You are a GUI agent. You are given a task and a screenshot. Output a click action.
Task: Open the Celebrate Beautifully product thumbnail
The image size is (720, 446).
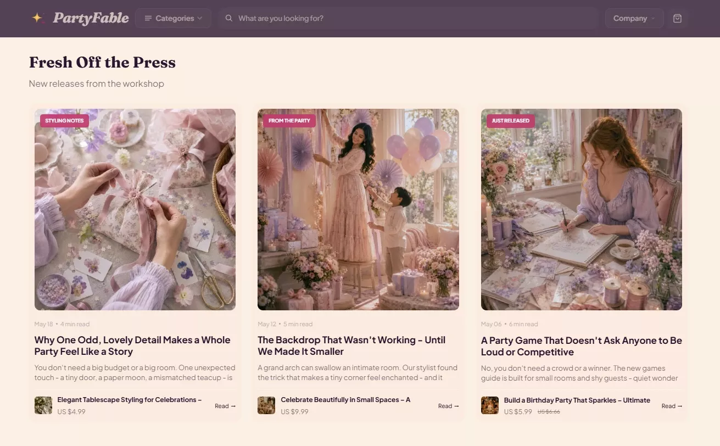point(266,405)
